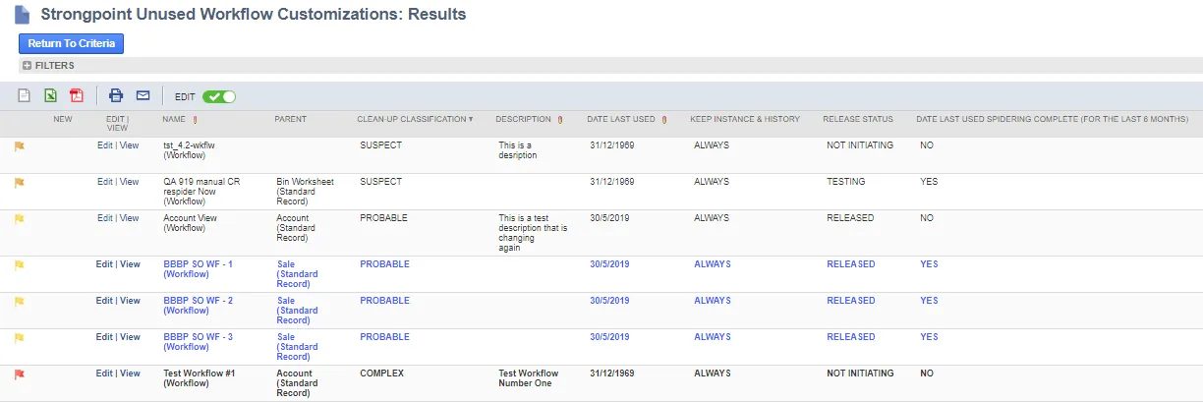This screenshot has width=1203, height=402.
Task: Sort by DATE LAST USED column header
Action: click(621, 119)
